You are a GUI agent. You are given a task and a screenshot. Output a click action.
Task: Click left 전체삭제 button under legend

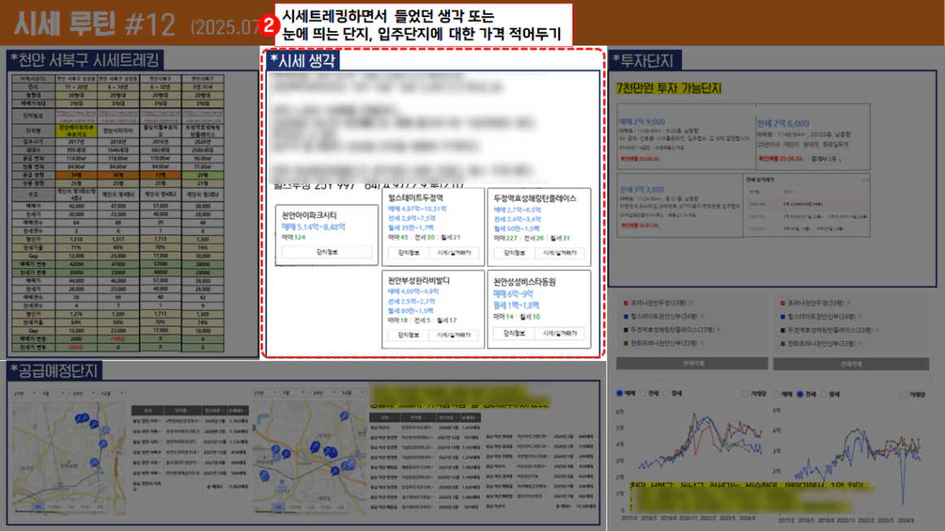coord(692,364)
